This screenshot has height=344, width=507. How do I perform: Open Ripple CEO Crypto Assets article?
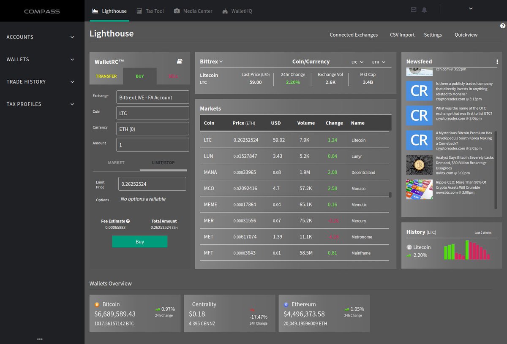[461, 185]
